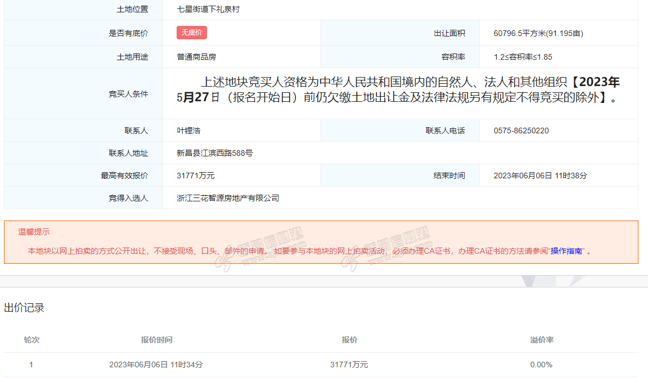Click the red 无底价 badge

(192, 33)
